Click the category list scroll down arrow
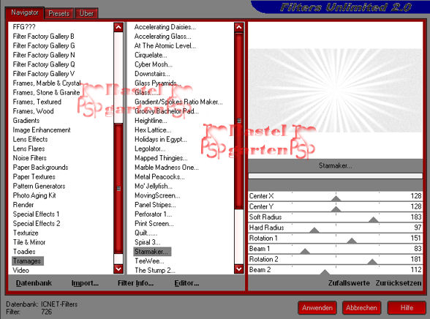Image resolution: width=430 pixels, height=319 pixels. [x=118, y=269]
